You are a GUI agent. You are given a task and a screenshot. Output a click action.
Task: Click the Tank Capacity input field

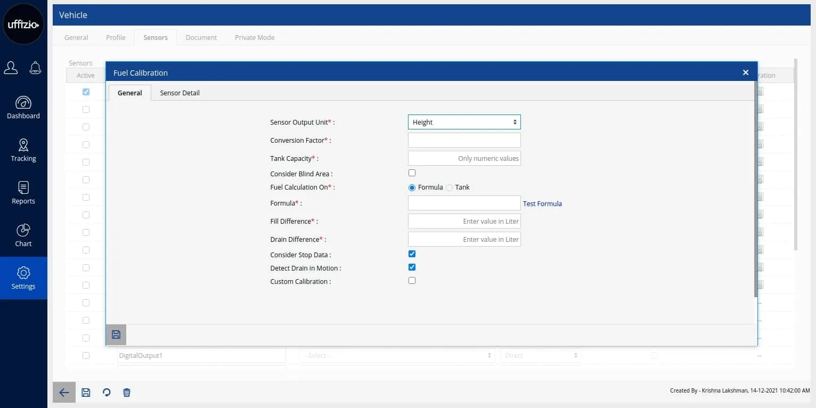(x=464, y=158)
